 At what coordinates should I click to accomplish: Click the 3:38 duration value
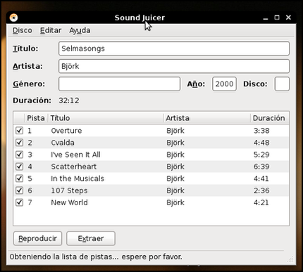click(261, 131)
